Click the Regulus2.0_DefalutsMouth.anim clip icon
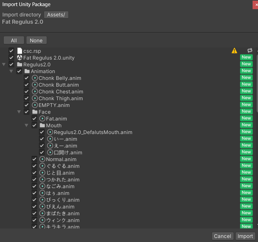 click(50, 132)
